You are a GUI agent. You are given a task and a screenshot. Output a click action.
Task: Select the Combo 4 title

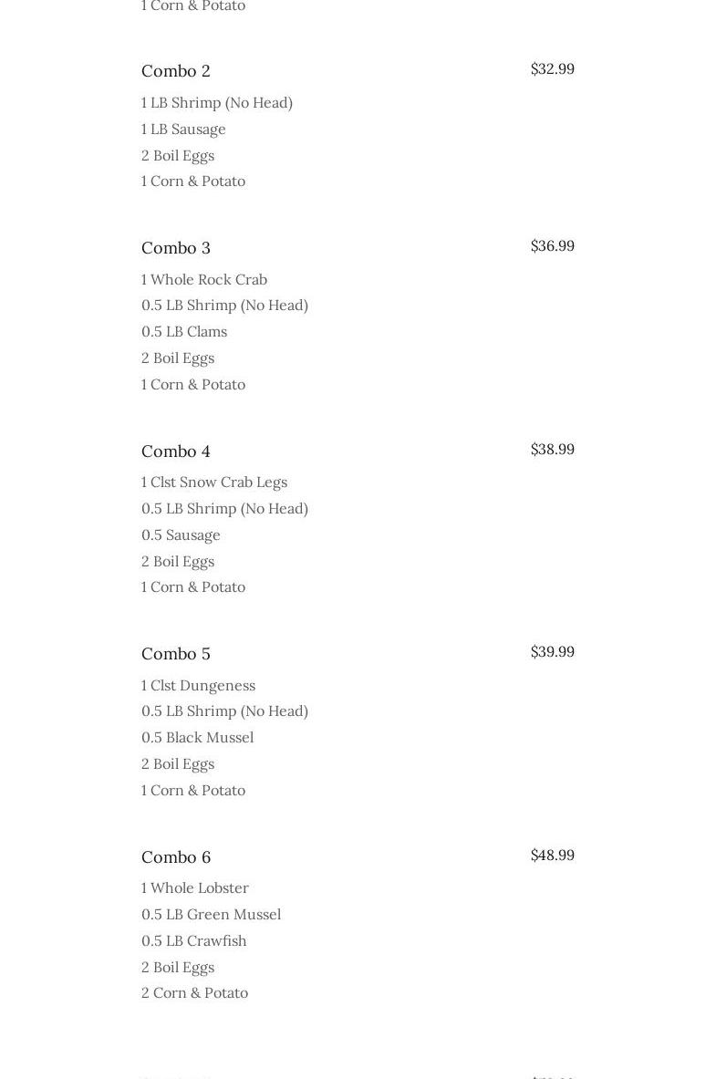coord(175,451)
